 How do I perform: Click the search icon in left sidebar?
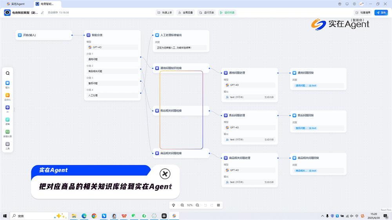click(7, 73)
